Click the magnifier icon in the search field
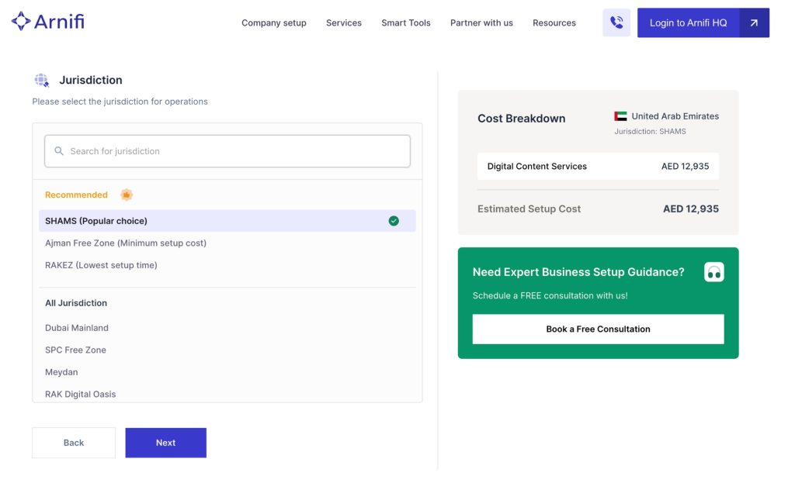The height and width of the screenshot is (493, 795). (x=59, y=150)
